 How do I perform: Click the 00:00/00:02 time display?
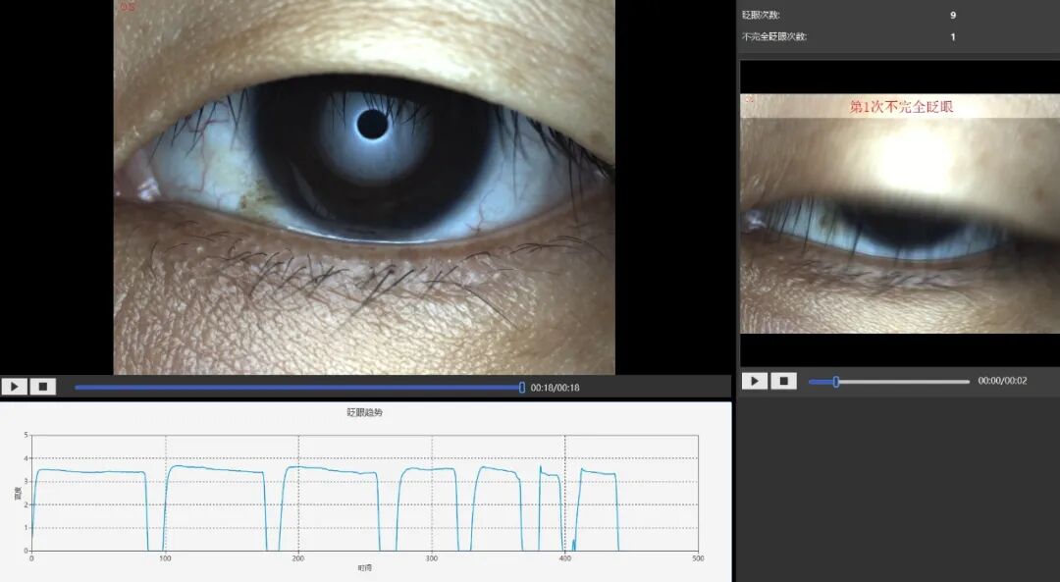(1003, 380)
